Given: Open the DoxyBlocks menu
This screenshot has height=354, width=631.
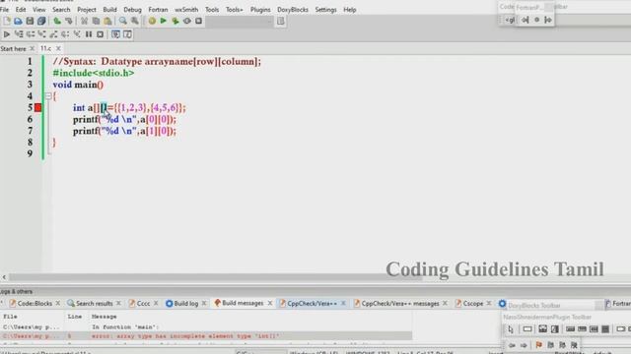Looking at the screenshot, I should pyautogui.click(x=293, y=10).
